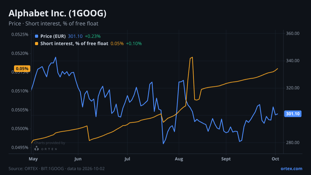Viewport: 311px width, 175px height.
Task: Click the 0.0500% left axis label
Action: [20, 129]
